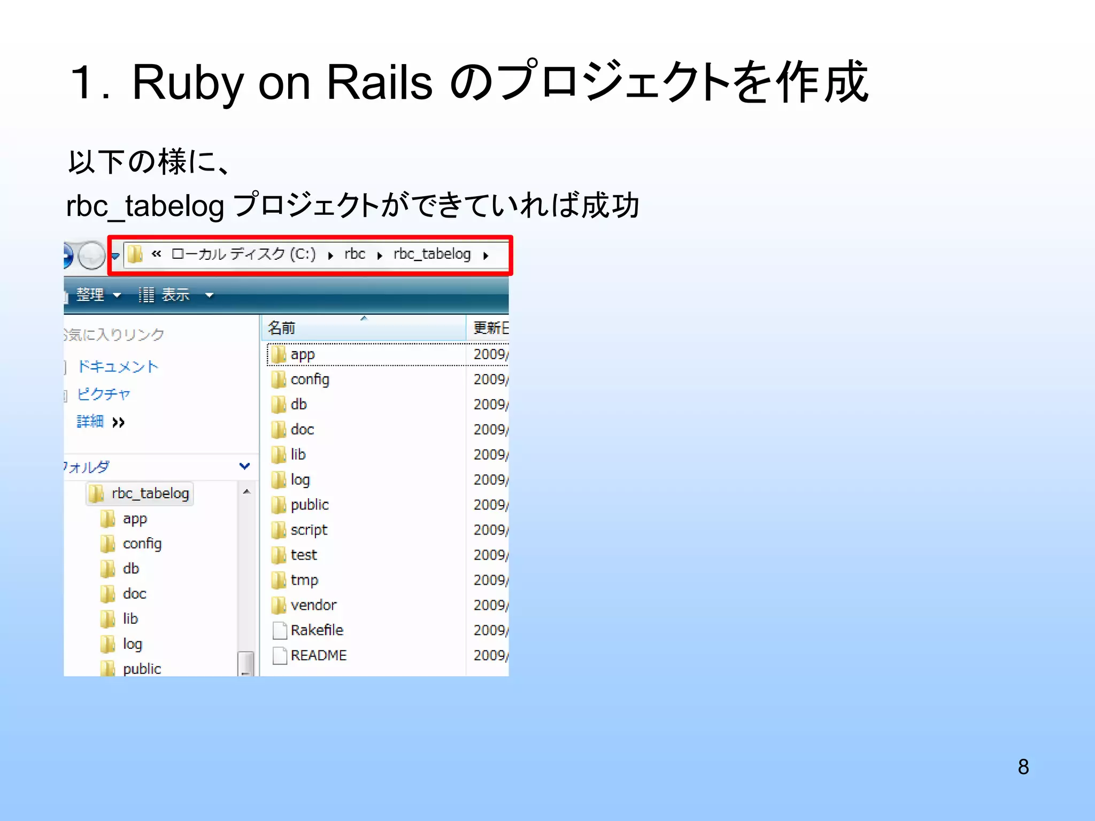Image resolution: width=1095 pixels, height=821 pixels.
Task: Navigate to rbc breadcrumb segment
Action: pos(355,254)
